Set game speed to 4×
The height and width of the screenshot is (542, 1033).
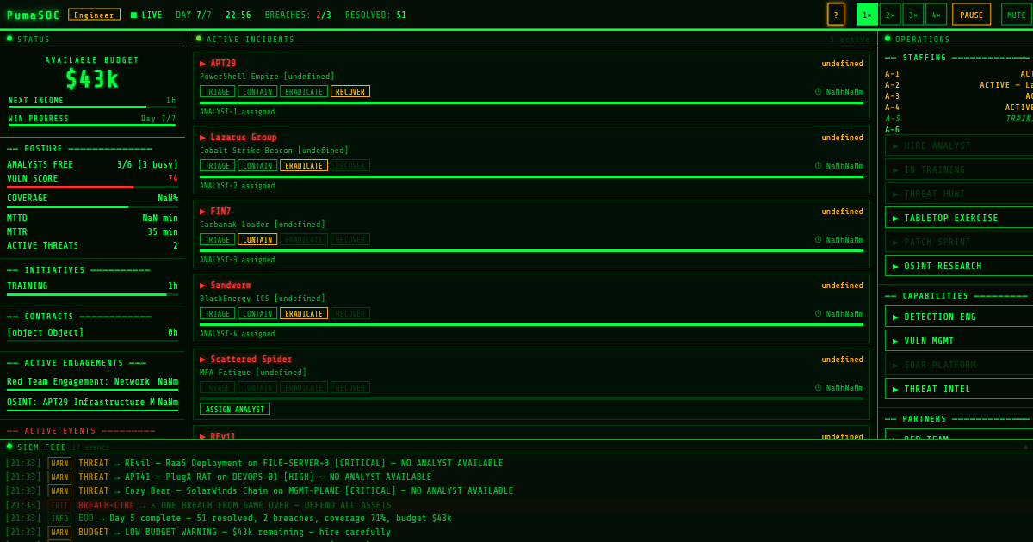(x=936, y=15)
